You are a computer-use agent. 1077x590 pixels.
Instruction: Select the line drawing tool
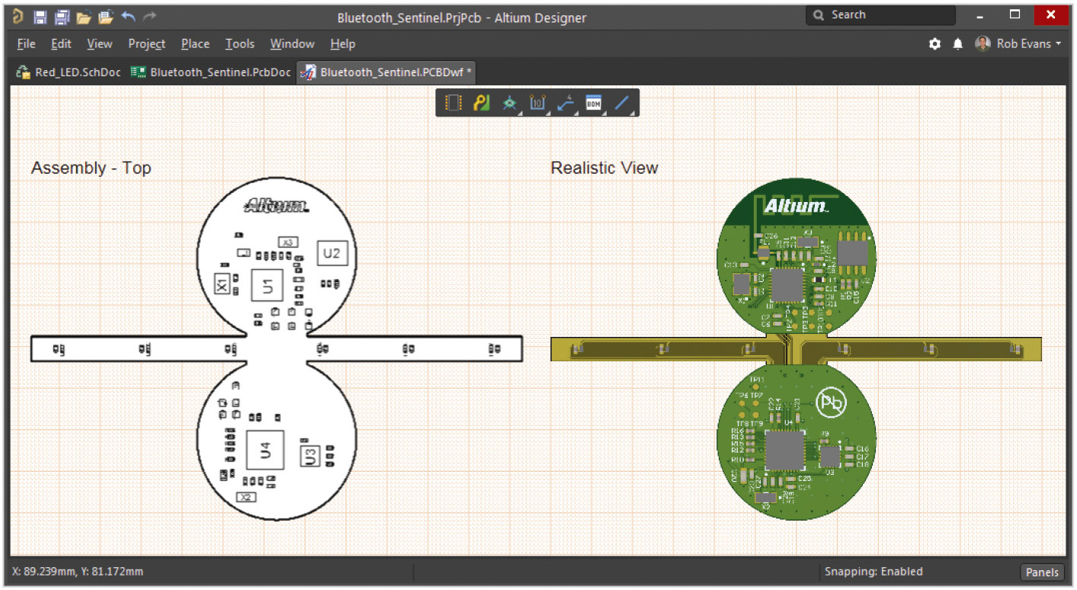pos(622,103)
